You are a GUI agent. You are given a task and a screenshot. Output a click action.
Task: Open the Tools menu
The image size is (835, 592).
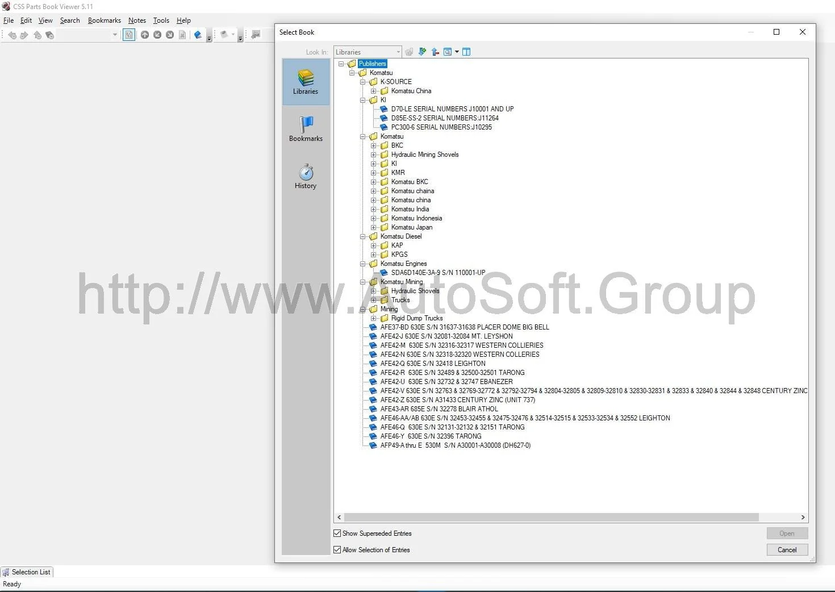[161, 20]
